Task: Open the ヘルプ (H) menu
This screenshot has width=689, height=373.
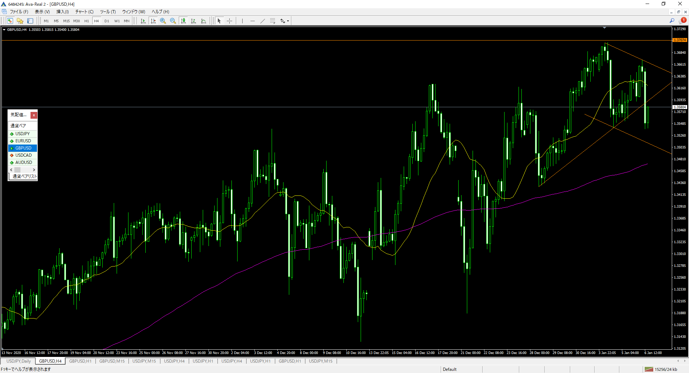Action: pos(160,12)
